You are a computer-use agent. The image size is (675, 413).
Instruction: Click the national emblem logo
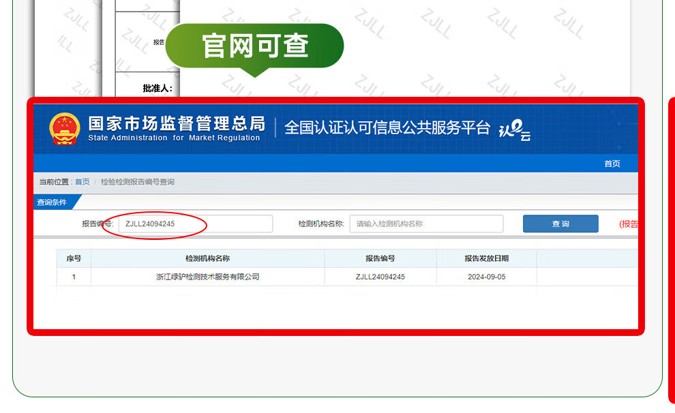click(65, 129)
